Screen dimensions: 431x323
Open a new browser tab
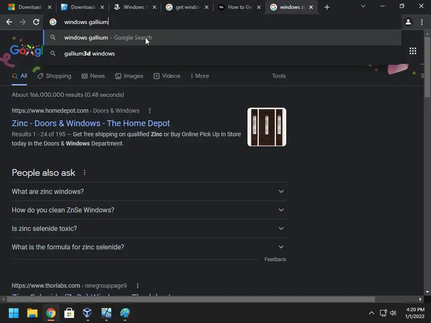pyautogui.click(x=327, y=8)
